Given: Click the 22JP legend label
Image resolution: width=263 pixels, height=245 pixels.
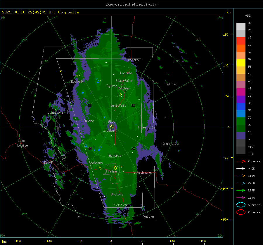Looking at the screenshot, I should [251, 190].
